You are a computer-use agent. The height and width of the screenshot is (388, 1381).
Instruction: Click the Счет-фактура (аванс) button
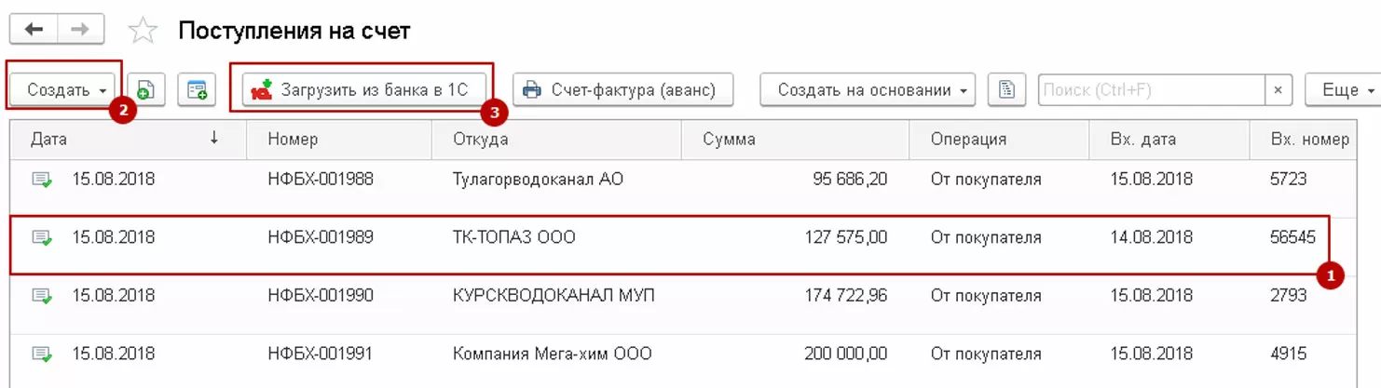pos(622,90)
